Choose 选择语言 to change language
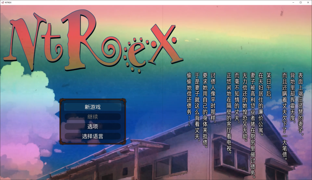 (x=92, y=136)
